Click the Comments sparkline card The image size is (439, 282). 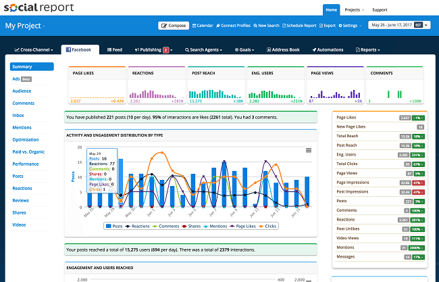click(395, 85)
